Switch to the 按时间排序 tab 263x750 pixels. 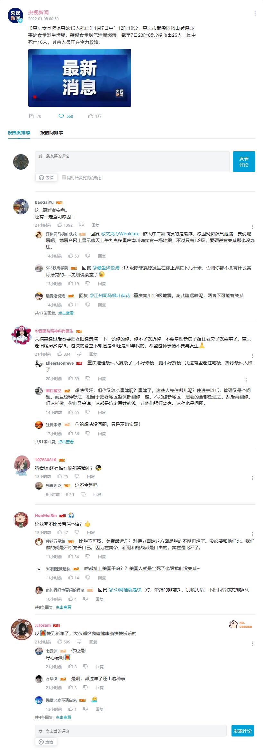pyautogui.click(x=51, y=133)
